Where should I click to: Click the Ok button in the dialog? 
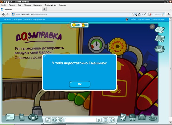pos(80,84)
